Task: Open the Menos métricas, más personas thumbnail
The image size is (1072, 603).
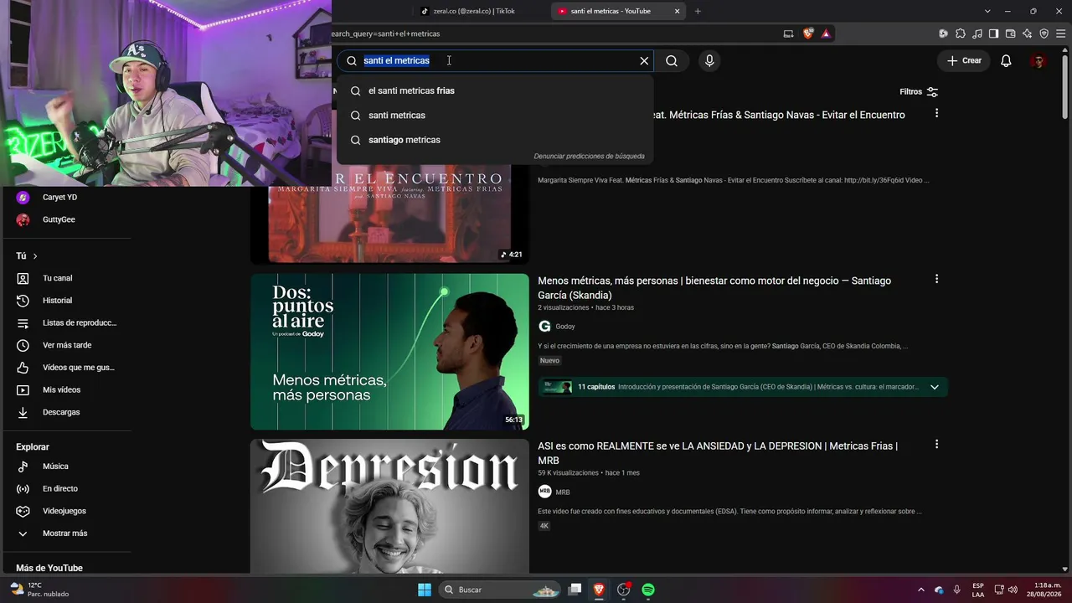Action: coord(389,352)
